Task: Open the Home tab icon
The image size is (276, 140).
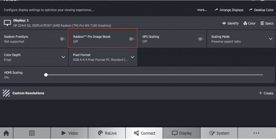Action: (6, 133)
